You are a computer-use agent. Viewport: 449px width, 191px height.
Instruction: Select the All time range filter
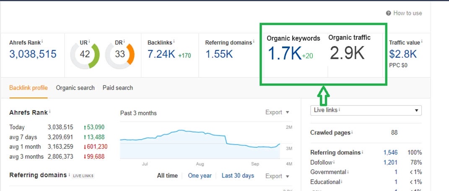[167, 176]
